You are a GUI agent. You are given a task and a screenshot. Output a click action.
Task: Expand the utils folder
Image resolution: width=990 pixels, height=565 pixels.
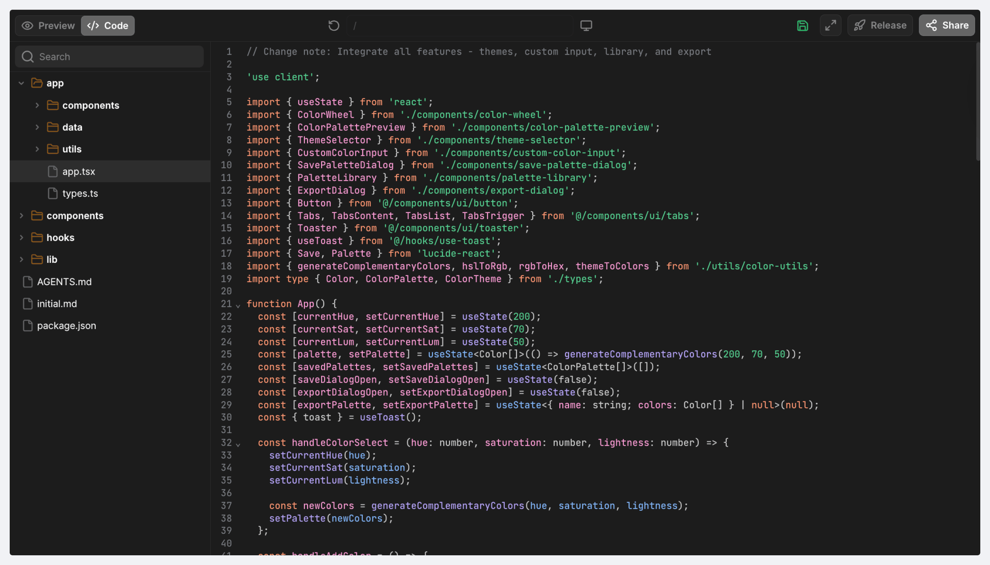pos(37,149)
